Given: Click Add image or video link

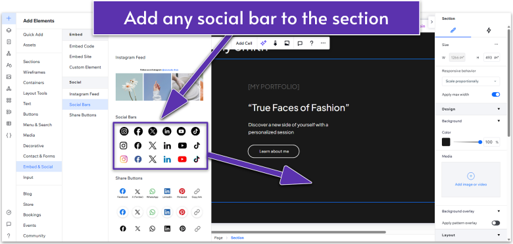Looking at the screenshot, I should pyautogui.click(x=471, y=185).
